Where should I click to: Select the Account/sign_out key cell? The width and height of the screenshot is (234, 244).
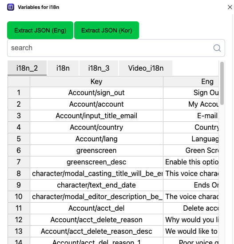click(96, 93)
